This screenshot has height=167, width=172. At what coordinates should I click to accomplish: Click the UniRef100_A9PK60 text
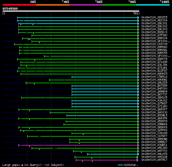tap(154, 47)
